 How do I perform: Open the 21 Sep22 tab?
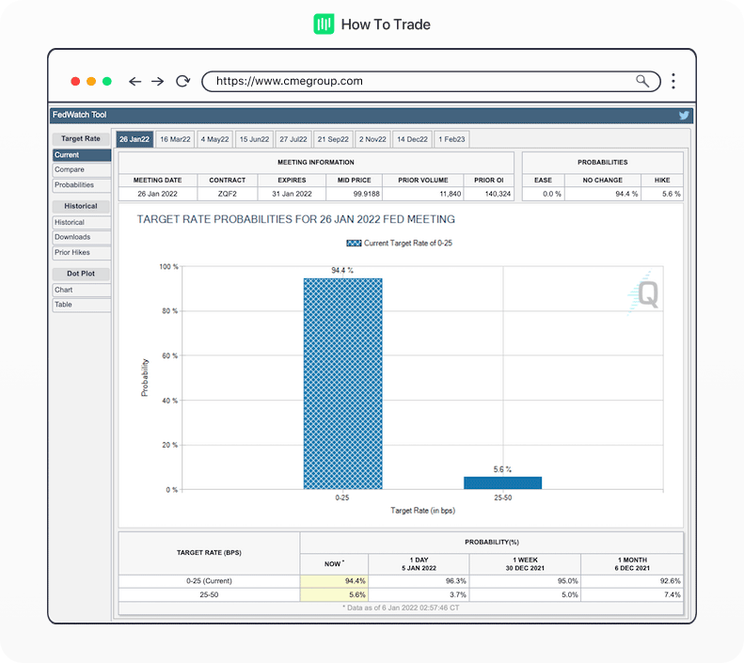point(333,139)
